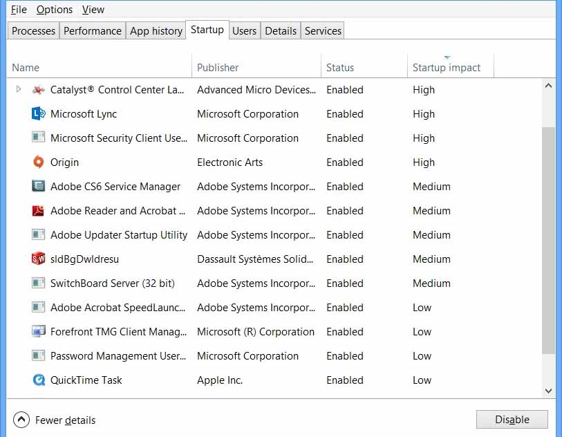Switch to the Processes tab

coord(32,30)
